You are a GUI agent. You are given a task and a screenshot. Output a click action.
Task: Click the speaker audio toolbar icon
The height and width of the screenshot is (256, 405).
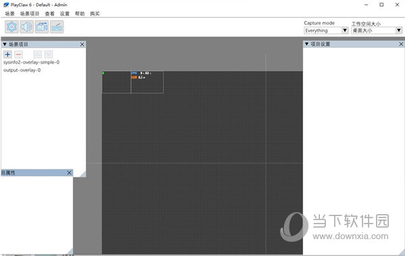click(26, 26)
